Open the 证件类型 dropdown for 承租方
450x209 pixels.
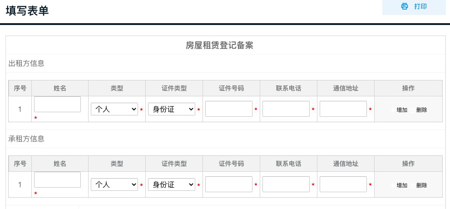tap(171, 184)
